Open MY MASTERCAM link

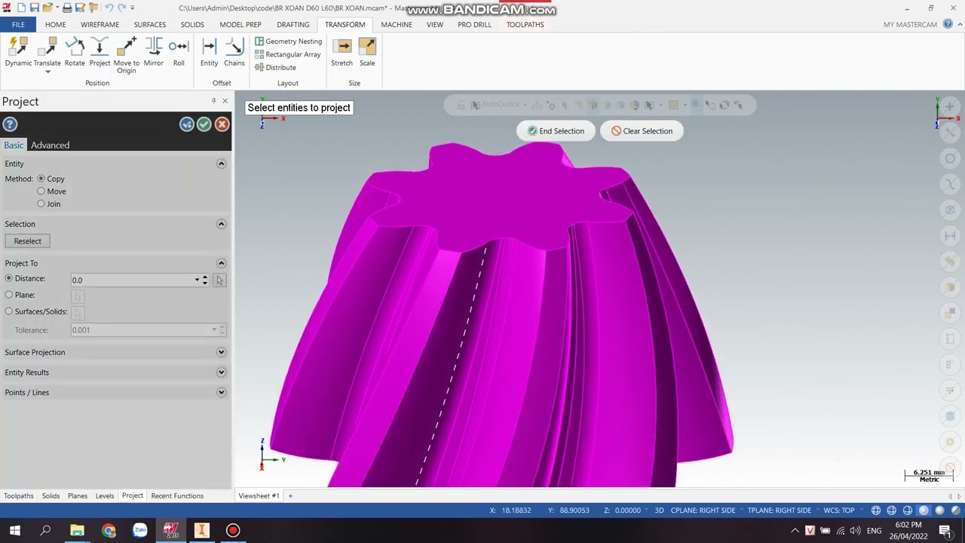(x=910, y=24)
